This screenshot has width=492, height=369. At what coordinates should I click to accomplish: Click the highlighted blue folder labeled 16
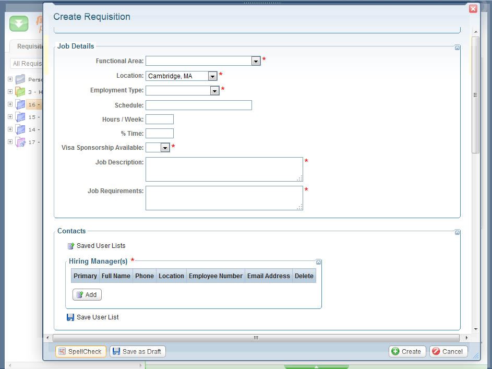(x=20, y=104)
